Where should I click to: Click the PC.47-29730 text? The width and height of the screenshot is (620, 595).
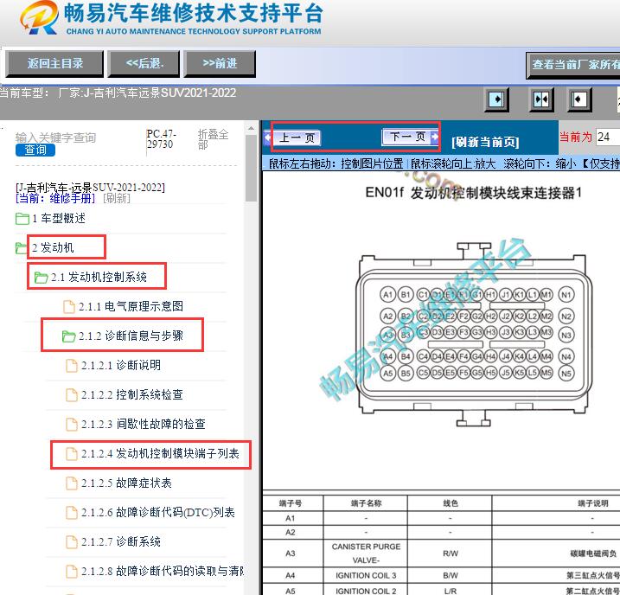coord(162,138)
